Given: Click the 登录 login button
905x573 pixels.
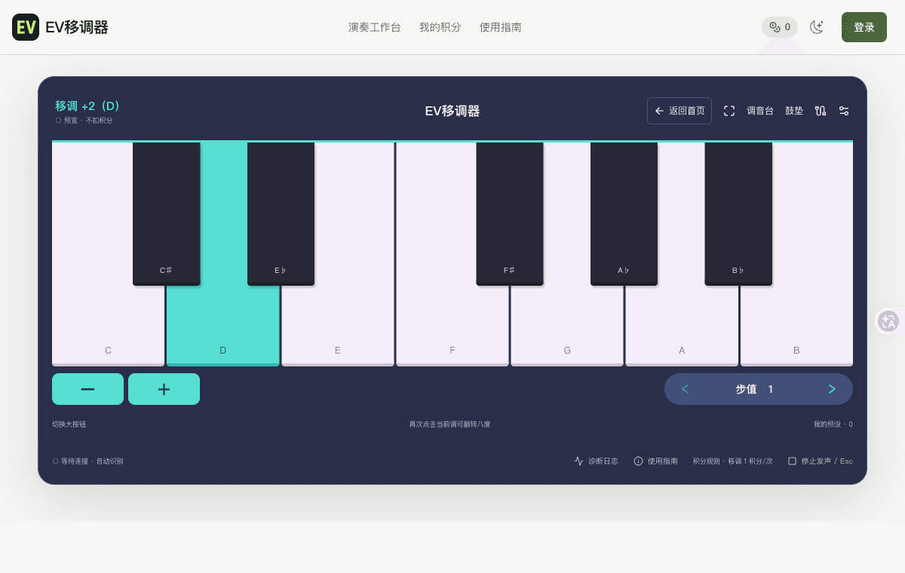Looking at the screenshot, I should tap(864, 27).
